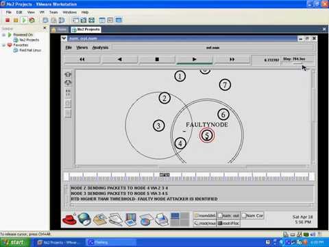Click the 'nam: out' taskbar button in Linux panel
Screen dimensions: 329x247
pos(228,215)
